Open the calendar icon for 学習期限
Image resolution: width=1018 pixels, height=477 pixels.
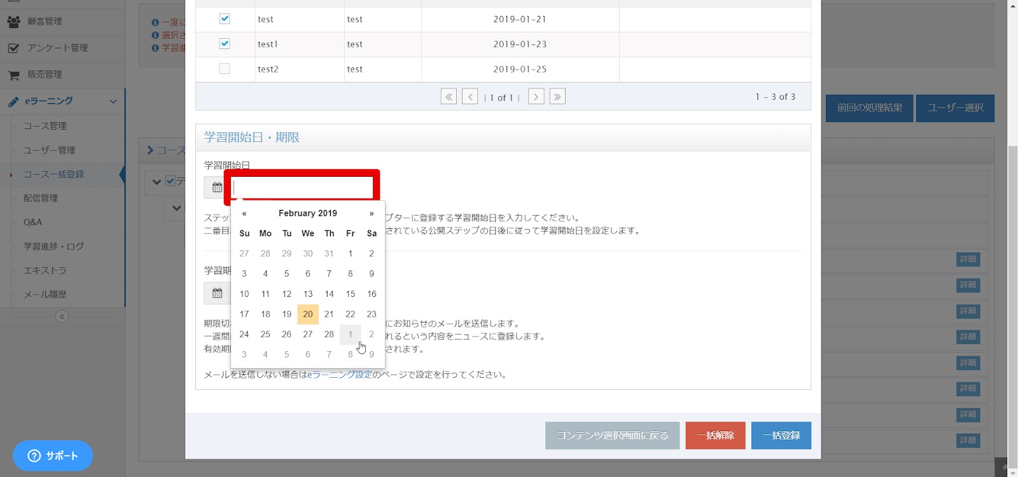217,293
